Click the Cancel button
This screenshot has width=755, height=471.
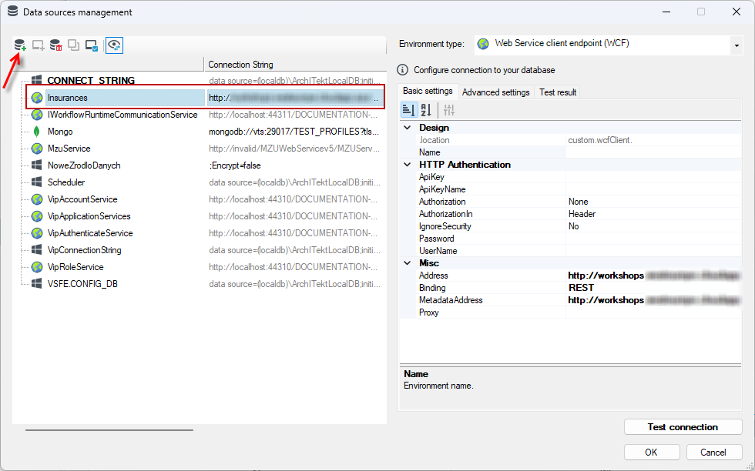click(x=713, y=452)
